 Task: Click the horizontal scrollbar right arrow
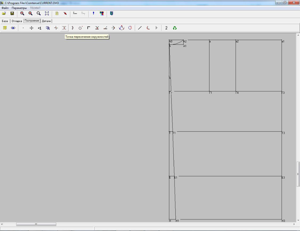[x=294, y=224]
